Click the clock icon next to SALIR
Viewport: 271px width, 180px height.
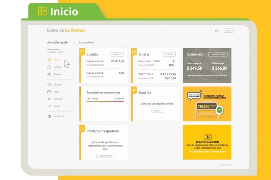(x=216, y=31)
